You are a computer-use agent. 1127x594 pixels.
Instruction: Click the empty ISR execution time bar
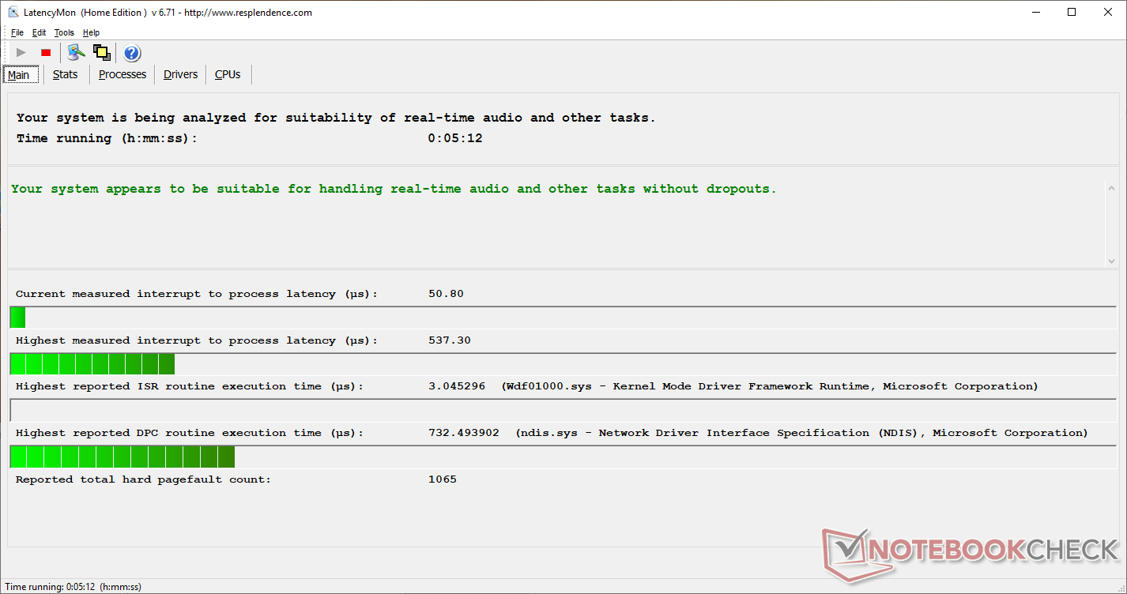(x=563, y=410)
